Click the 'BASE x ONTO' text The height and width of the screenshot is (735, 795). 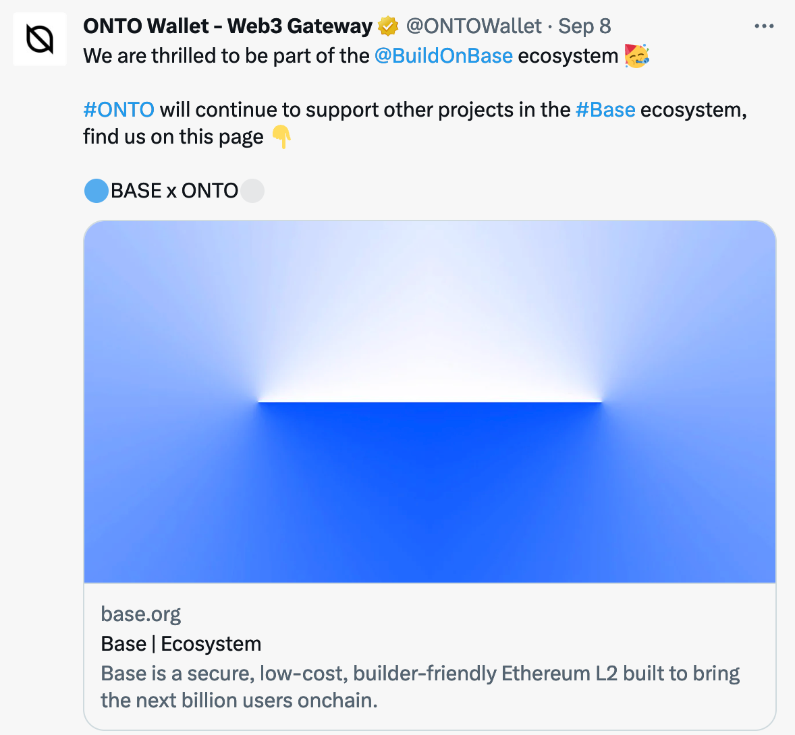[174, 191]
